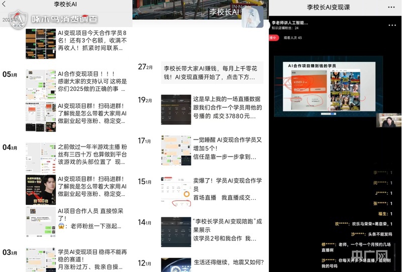This screenshot has width=402, height=272.
Task: Open the 27 2月 post 李校长带大家AI赚钱
Action: pyautogui.click(x=212, y=72)
